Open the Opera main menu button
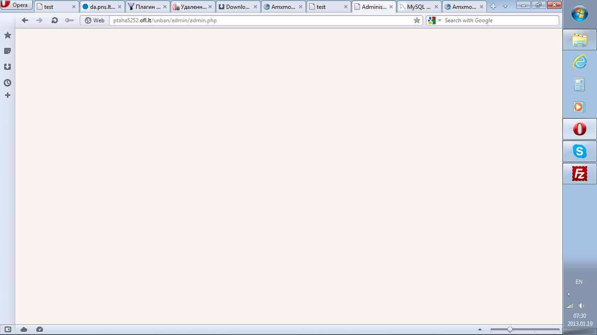 pos(16,5)
